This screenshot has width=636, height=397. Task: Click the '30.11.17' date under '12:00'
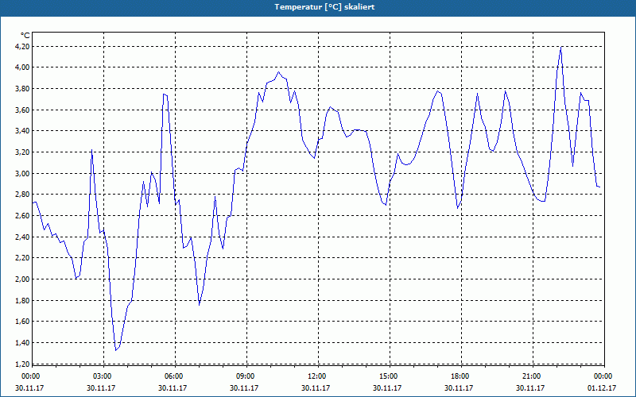(x=316, y=387)
